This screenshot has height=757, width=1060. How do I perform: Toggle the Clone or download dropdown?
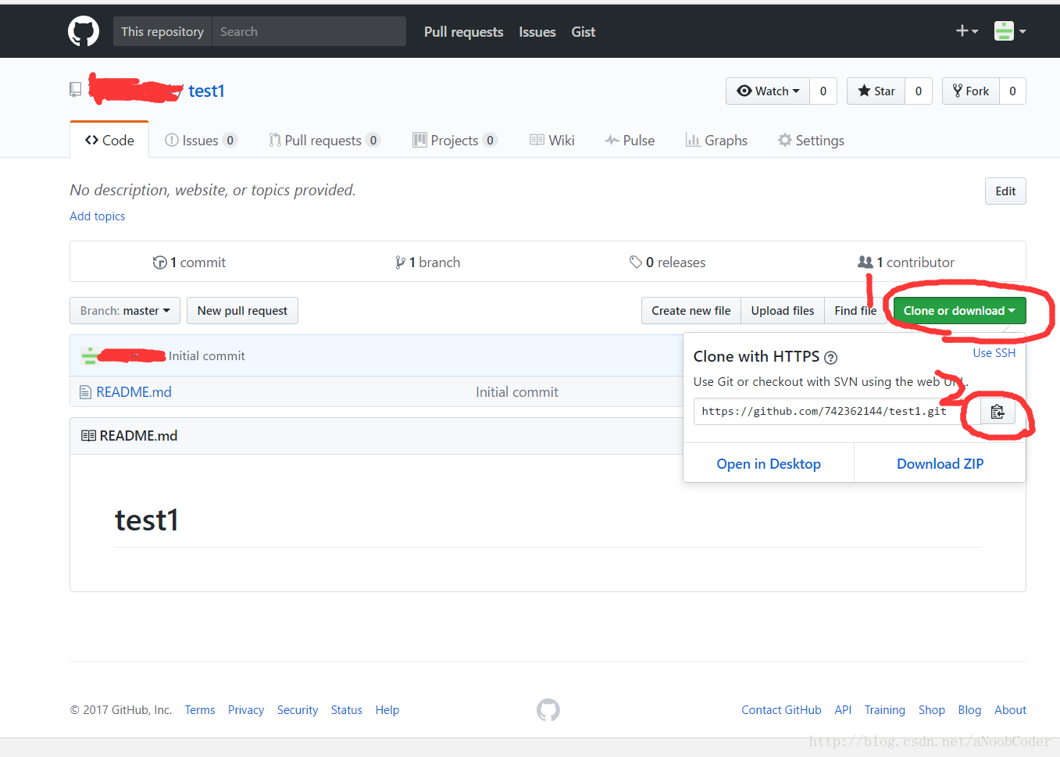tap(959, 310)
